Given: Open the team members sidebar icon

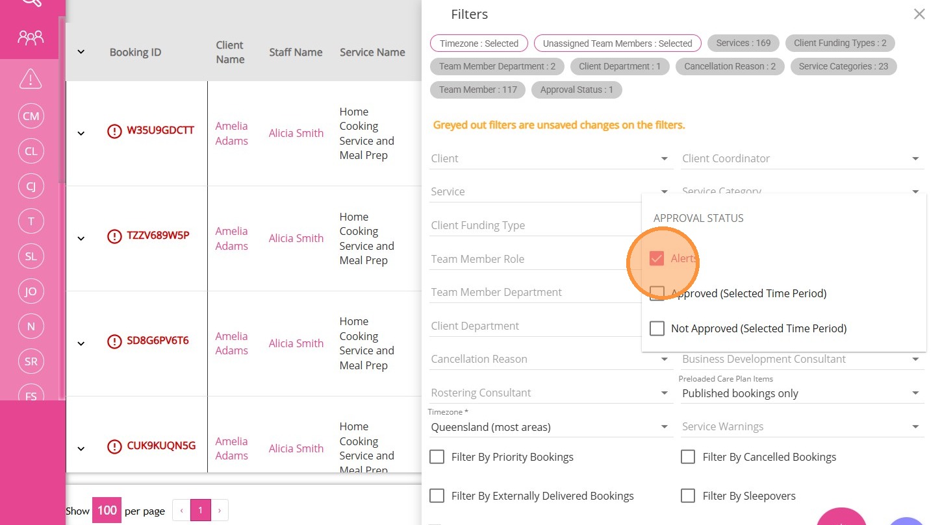Looking at the screenshot, I should coord(31,37).
